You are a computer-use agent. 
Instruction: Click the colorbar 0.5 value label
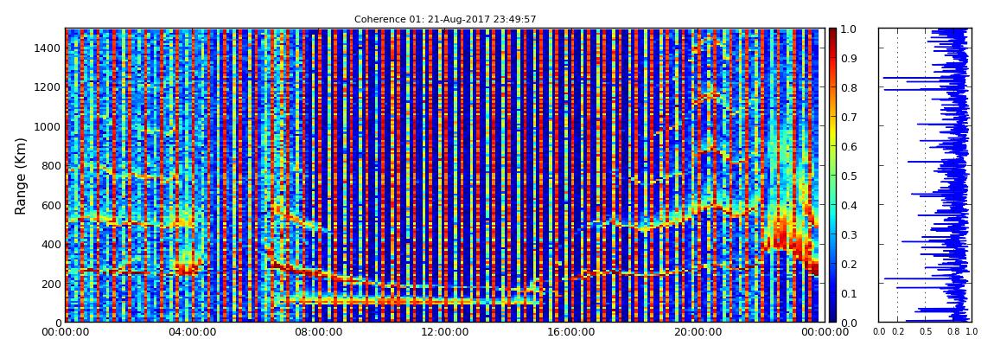point(851,176)
